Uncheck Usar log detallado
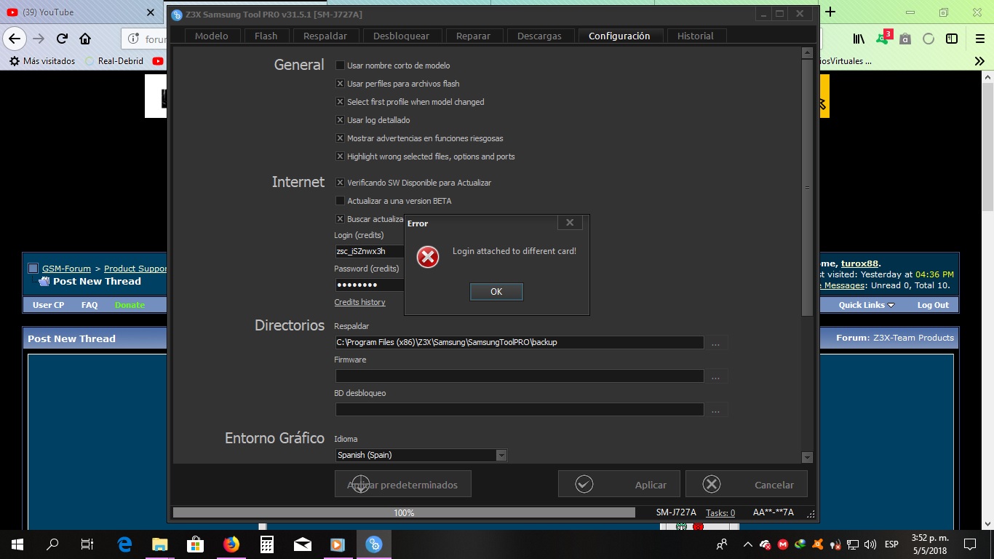The height and width of the screenshot is (559, 994). click(340, 120)
